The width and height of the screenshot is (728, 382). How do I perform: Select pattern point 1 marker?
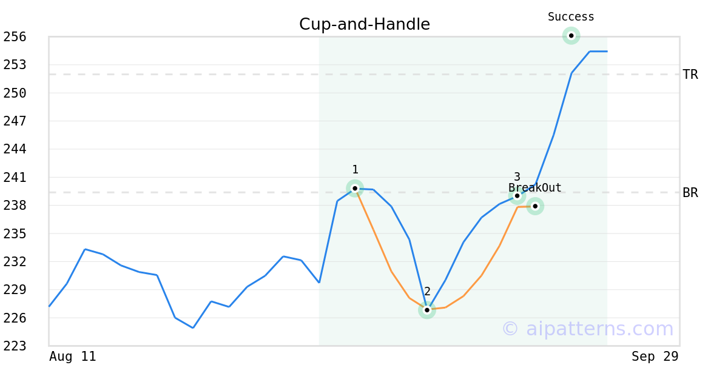coord(355,188)
